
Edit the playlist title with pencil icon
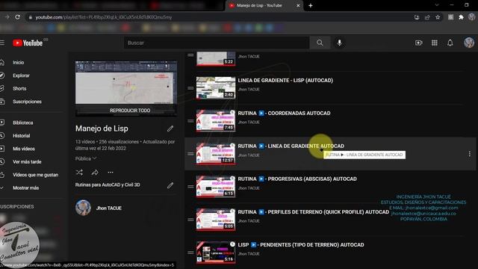click(x=170, y=129)
